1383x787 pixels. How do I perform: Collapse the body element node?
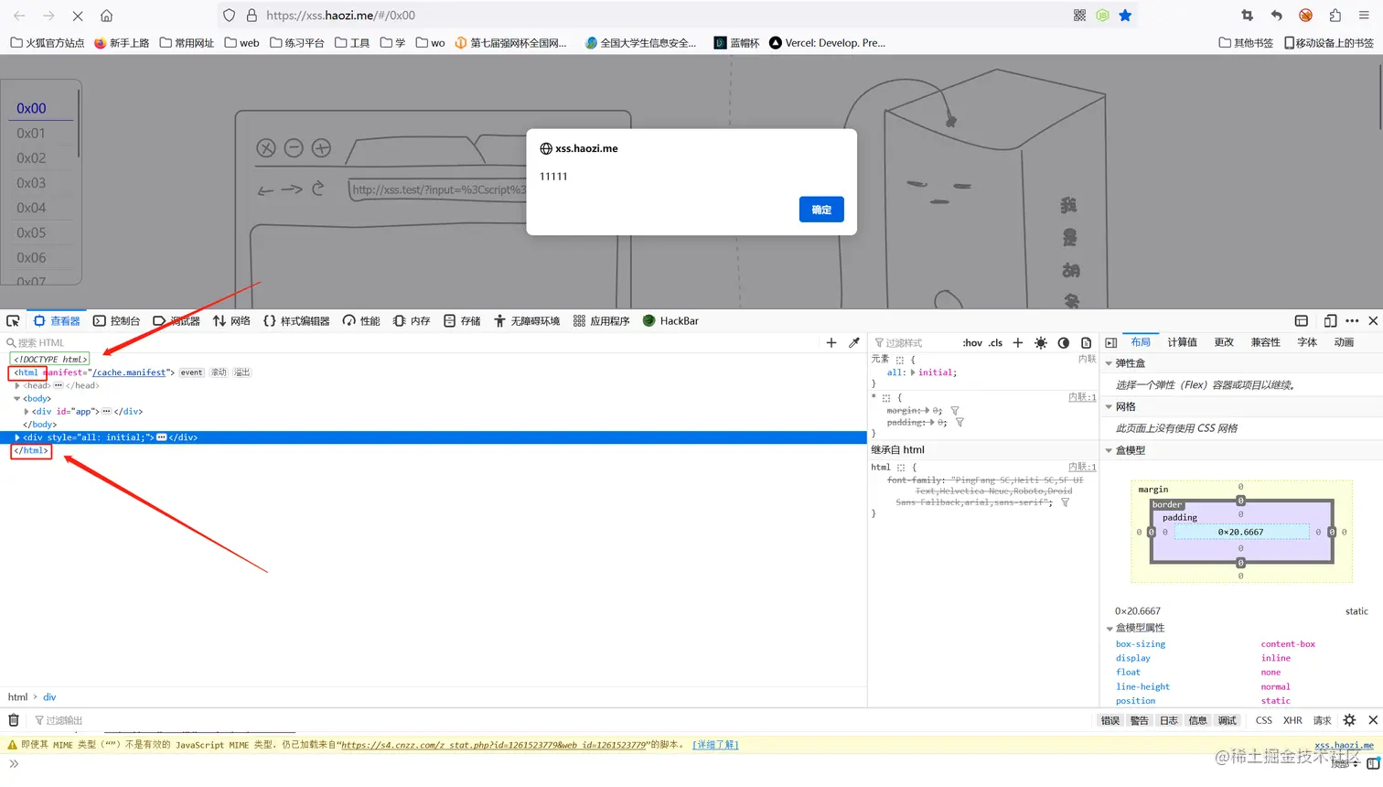click(17, 399)
